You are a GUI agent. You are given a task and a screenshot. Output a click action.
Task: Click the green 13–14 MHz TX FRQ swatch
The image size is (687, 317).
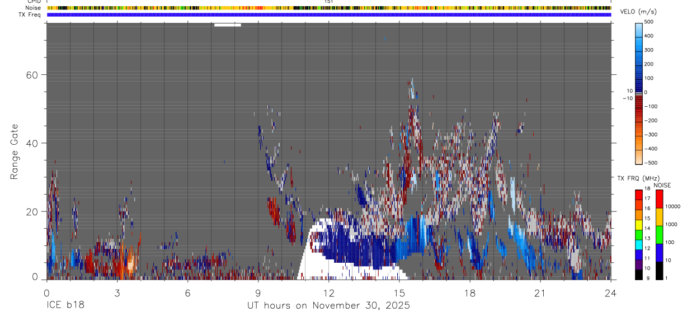pyautogui.click(x=639, y=235)
